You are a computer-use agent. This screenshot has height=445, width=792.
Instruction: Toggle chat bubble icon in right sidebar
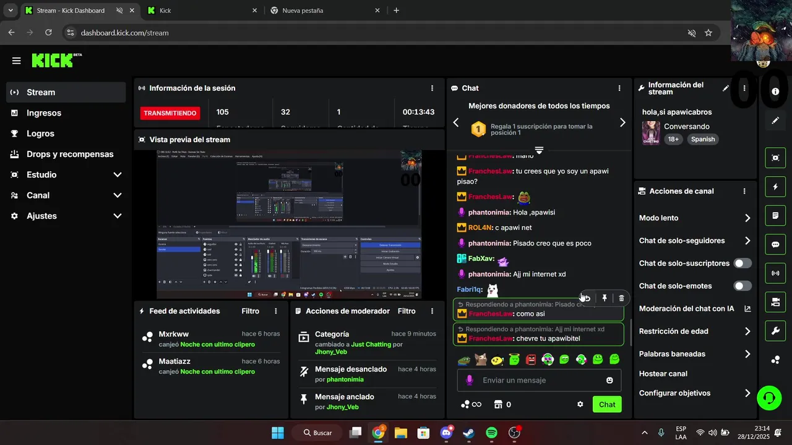(x=775, y=244)
